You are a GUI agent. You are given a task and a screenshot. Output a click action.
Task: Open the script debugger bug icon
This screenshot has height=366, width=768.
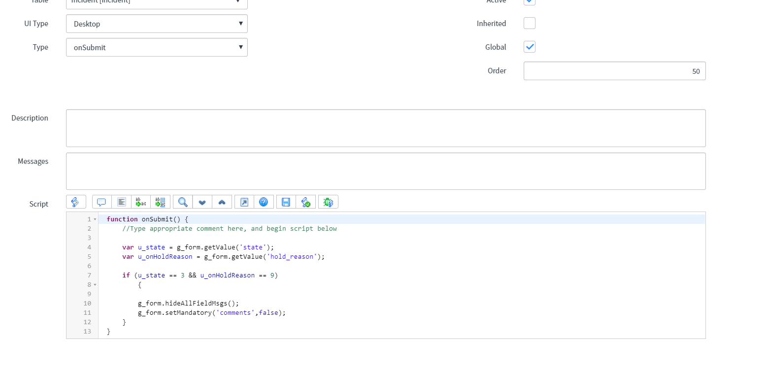[328, 202]
